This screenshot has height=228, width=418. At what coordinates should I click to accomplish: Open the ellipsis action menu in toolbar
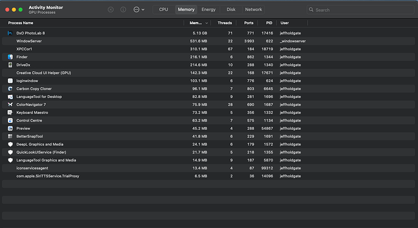(139, 10)
